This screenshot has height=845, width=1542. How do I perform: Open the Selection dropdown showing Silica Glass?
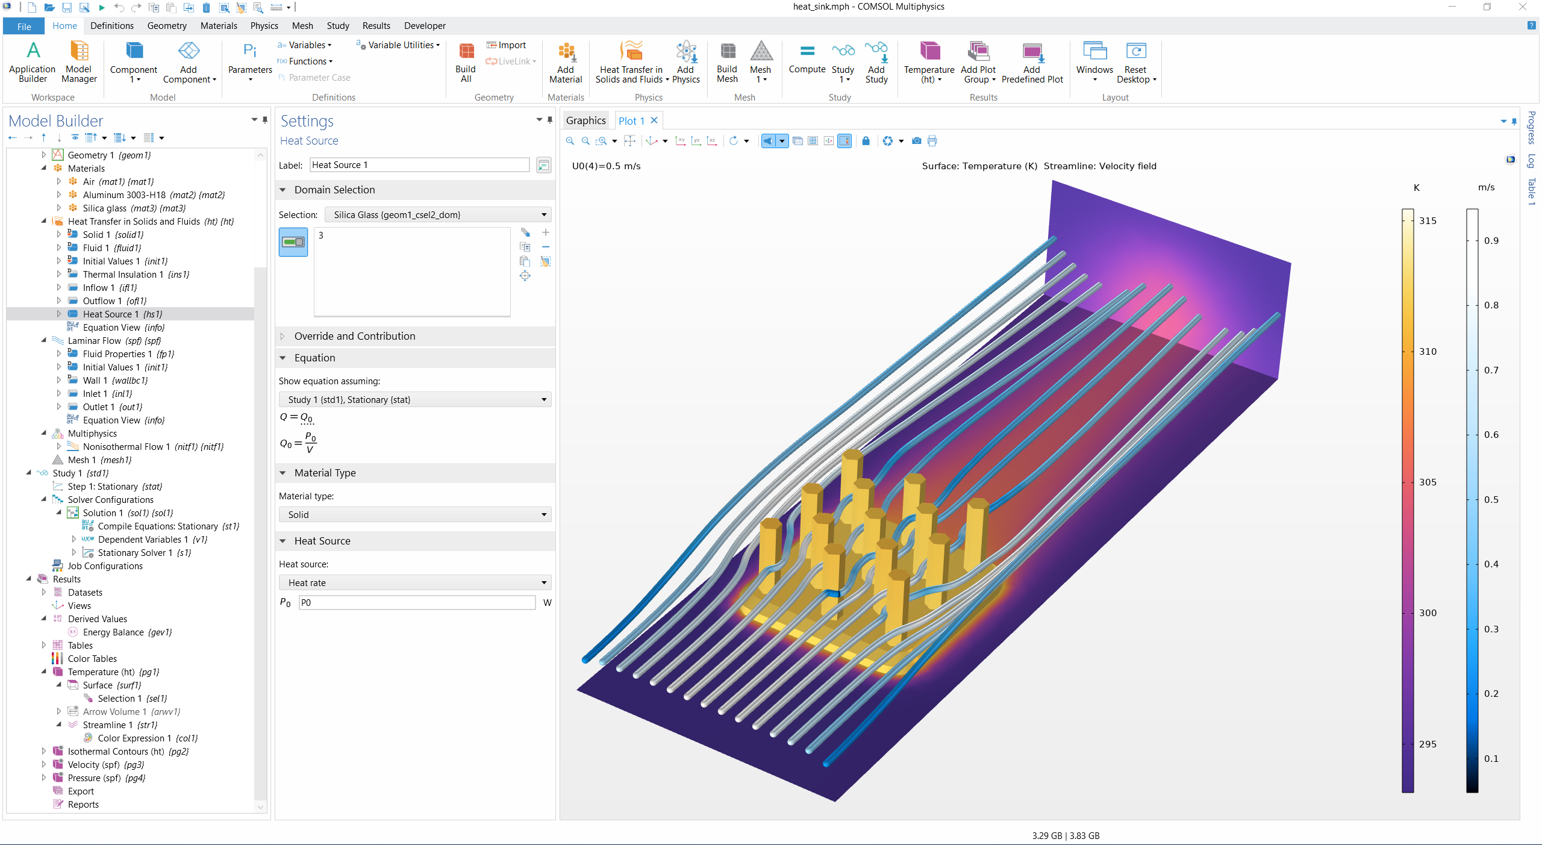[x=438, y=215]
